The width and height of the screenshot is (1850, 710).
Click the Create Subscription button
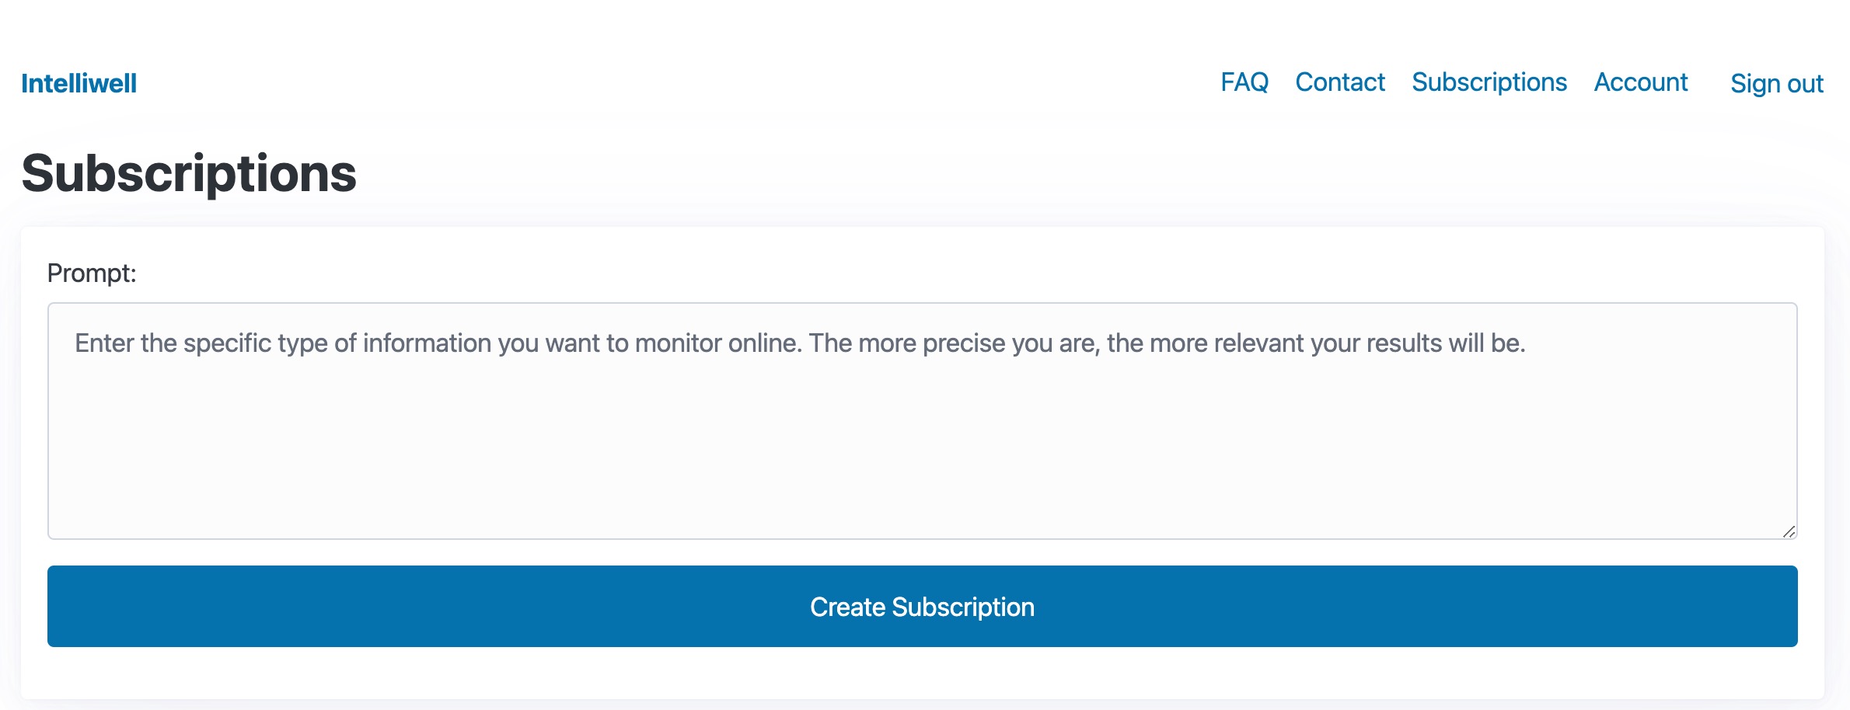922,606
